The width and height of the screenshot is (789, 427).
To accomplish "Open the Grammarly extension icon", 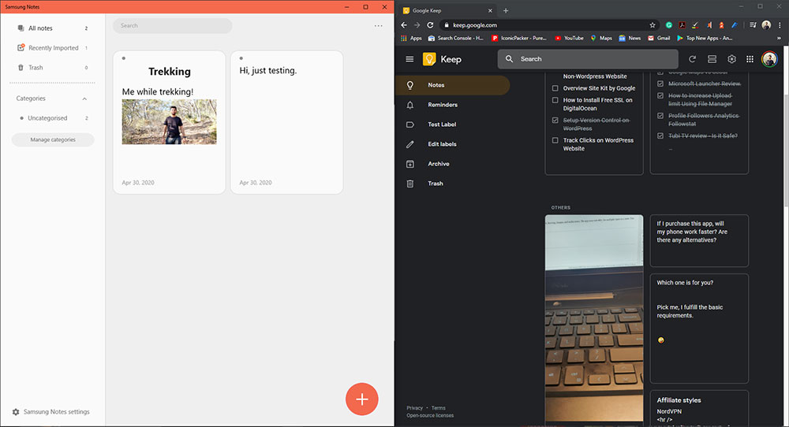I will [669, 25].
